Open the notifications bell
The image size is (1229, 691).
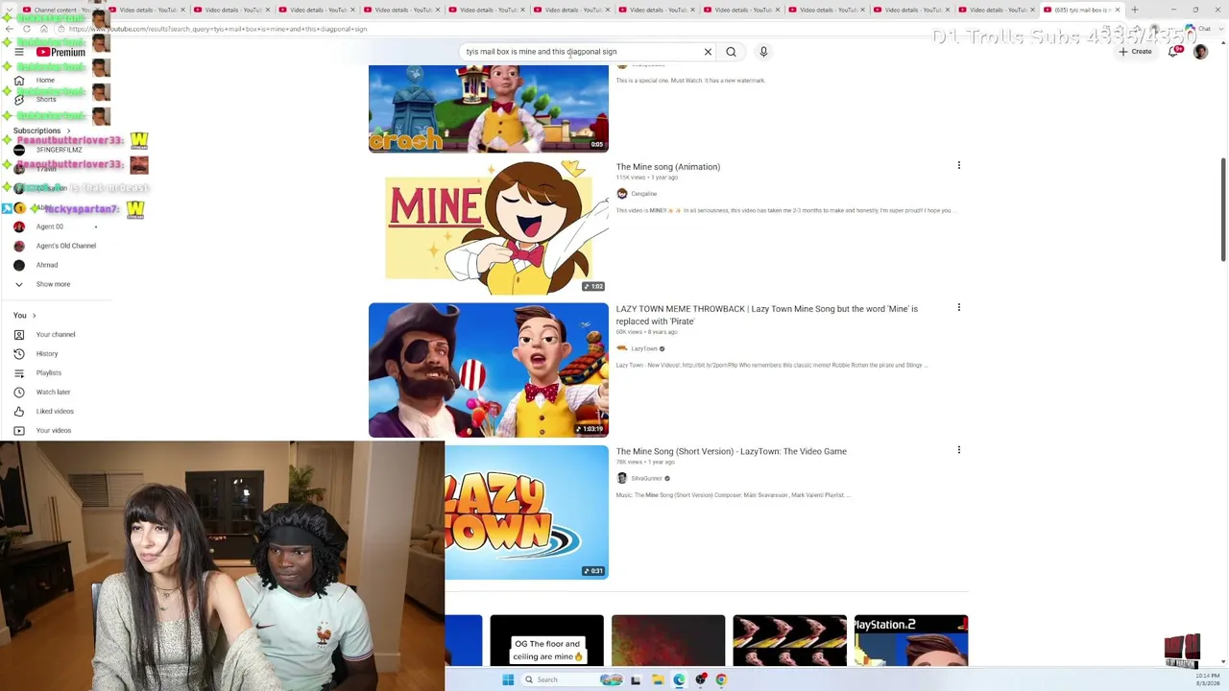(1172, 52)
